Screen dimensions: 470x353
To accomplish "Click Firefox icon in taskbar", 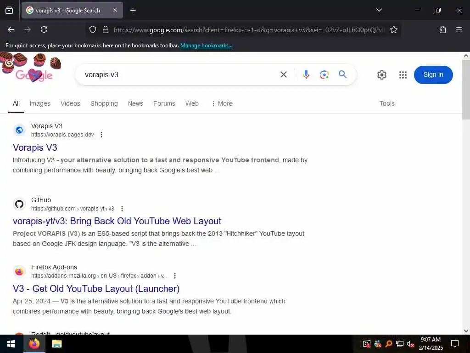I will pyautogui.click(x=34, y=344).
